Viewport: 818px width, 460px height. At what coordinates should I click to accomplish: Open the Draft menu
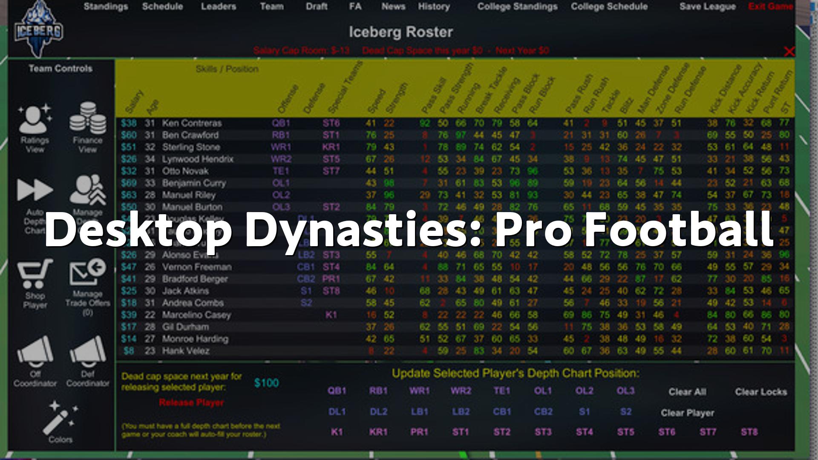pos(317,6)
